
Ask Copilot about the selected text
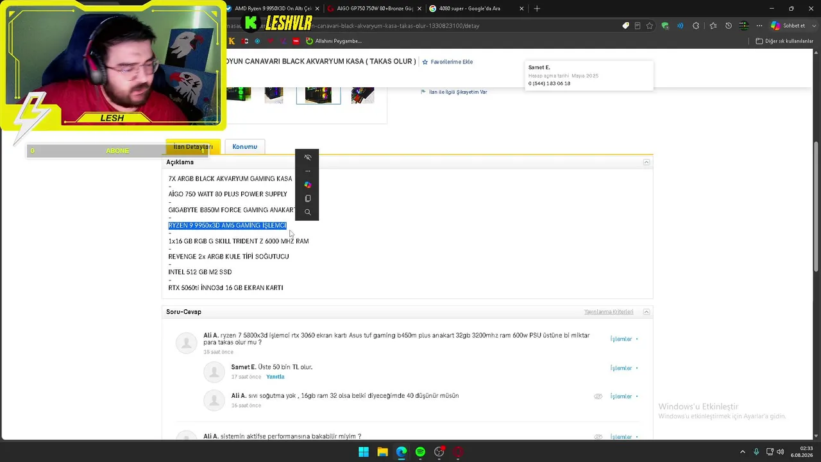click(307, 185)
